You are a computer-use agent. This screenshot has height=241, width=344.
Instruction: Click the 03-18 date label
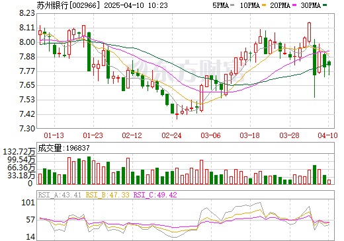pyautogui.click(x=250, y=135)
